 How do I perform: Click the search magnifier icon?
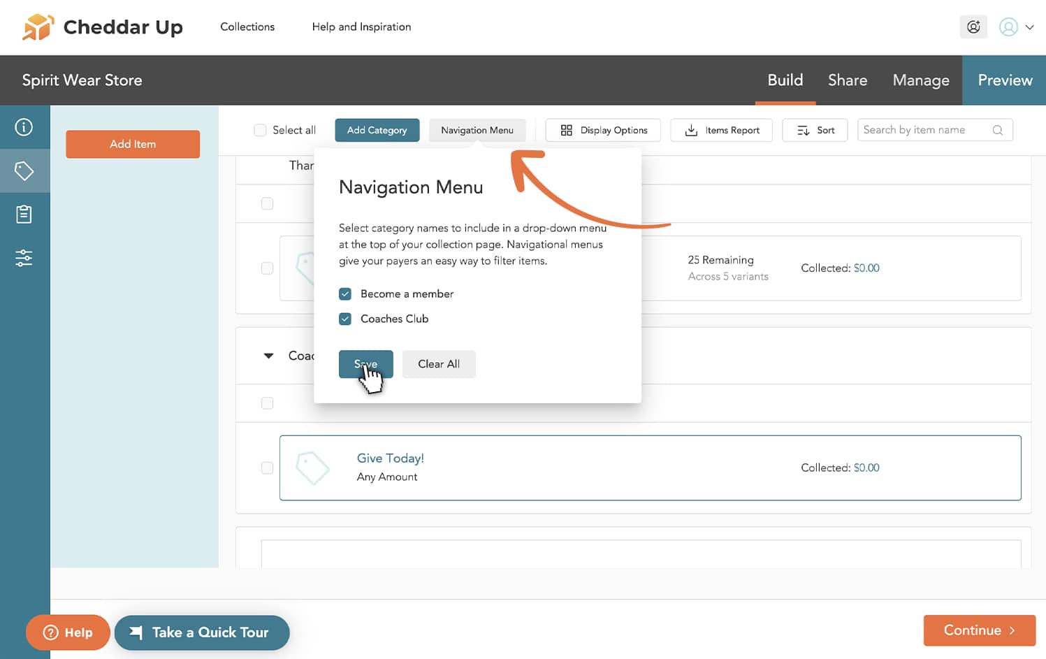click(997, 130)
